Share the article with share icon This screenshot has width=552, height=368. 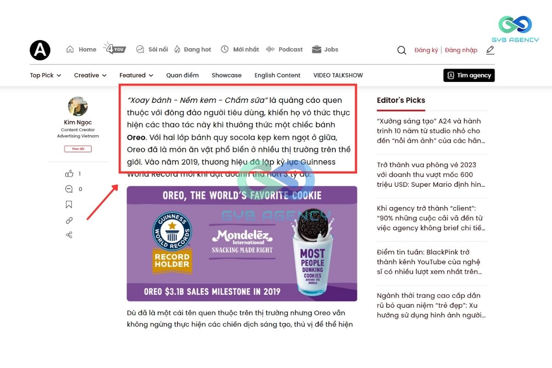pyautogui.click(x=69, y=235)
